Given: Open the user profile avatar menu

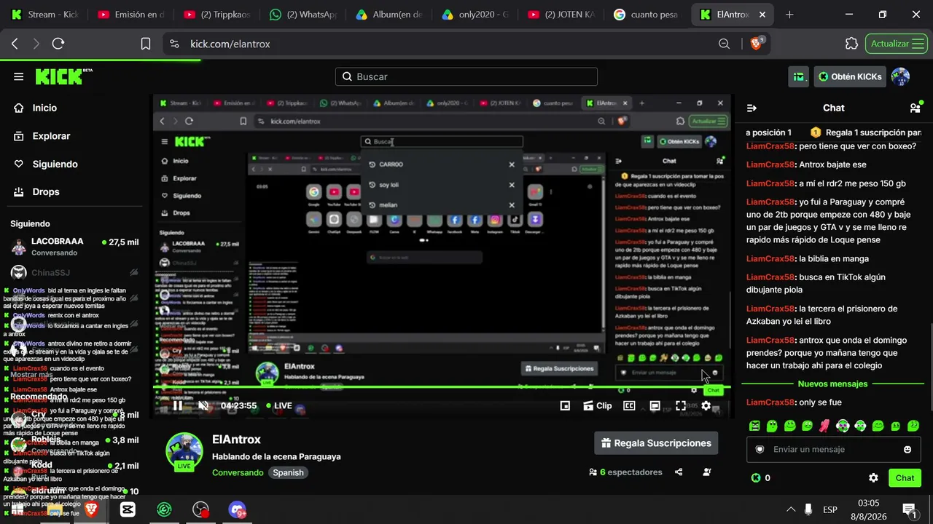Looking at the screenshot, I should pos(901,76).
